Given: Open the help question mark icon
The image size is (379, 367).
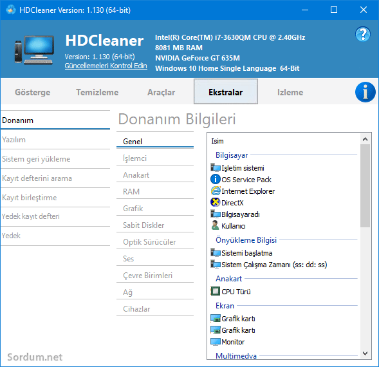Looking at the screenshot, I should tap(362, 34).
